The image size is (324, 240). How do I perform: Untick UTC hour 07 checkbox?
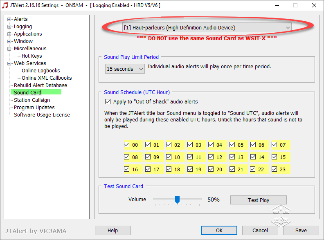(274, 145)
